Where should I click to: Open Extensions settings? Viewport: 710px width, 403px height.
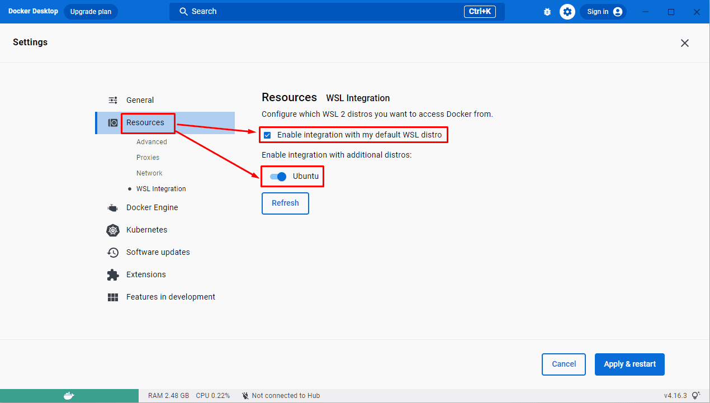[x=165, y=274]
